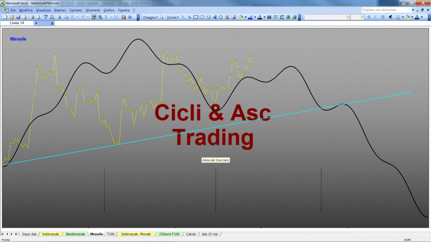The image size is (431, 242).
Task: Click the drawing Line Color brush
Action: (250, 17)
